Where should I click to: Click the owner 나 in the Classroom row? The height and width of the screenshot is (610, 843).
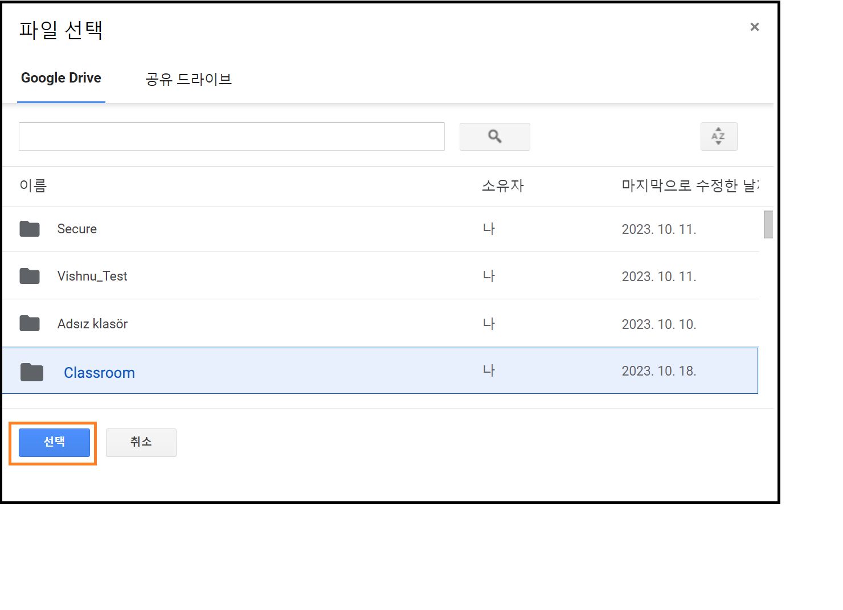pyautogui.click(x=489, y=370)
